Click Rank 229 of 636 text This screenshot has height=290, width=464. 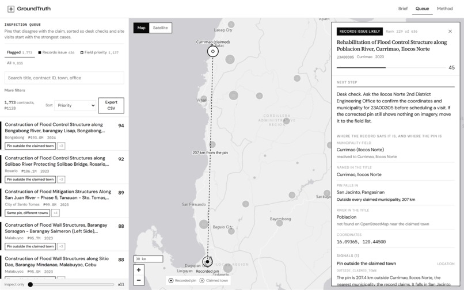pyautogui.click(x=402, y=32)
